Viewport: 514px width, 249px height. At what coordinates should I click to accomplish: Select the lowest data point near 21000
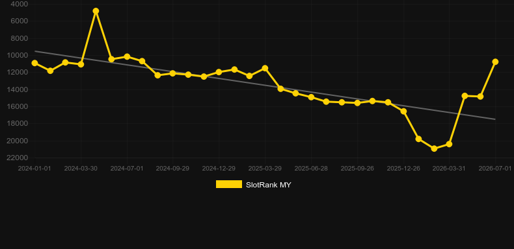tap(434, 148)
